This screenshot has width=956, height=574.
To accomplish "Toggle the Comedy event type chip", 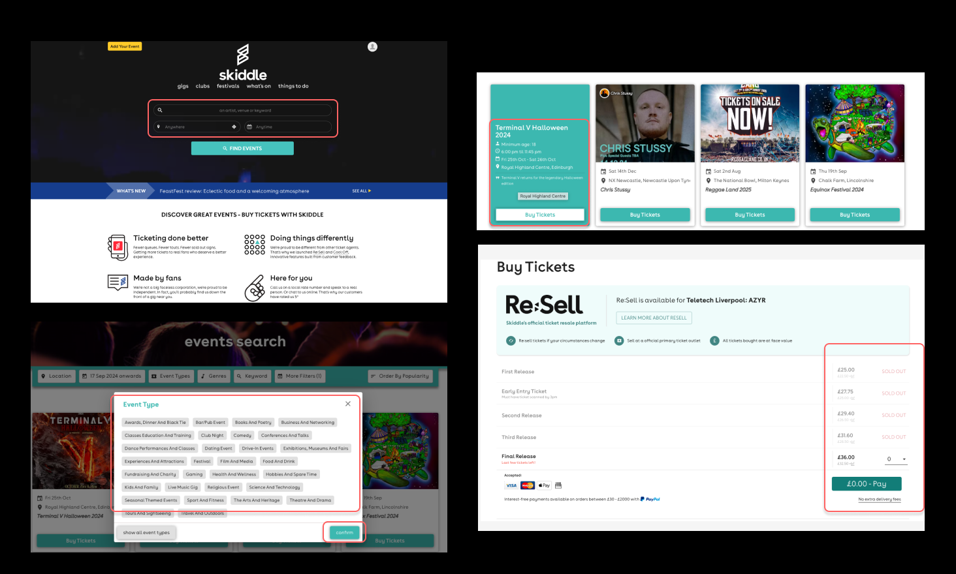I will (242, 435).
